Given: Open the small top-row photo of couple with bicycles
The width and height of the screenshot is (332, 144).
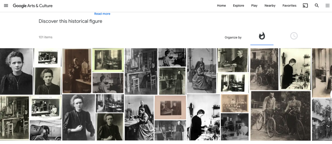Looking at the screenshot, I should pos(264,69).
